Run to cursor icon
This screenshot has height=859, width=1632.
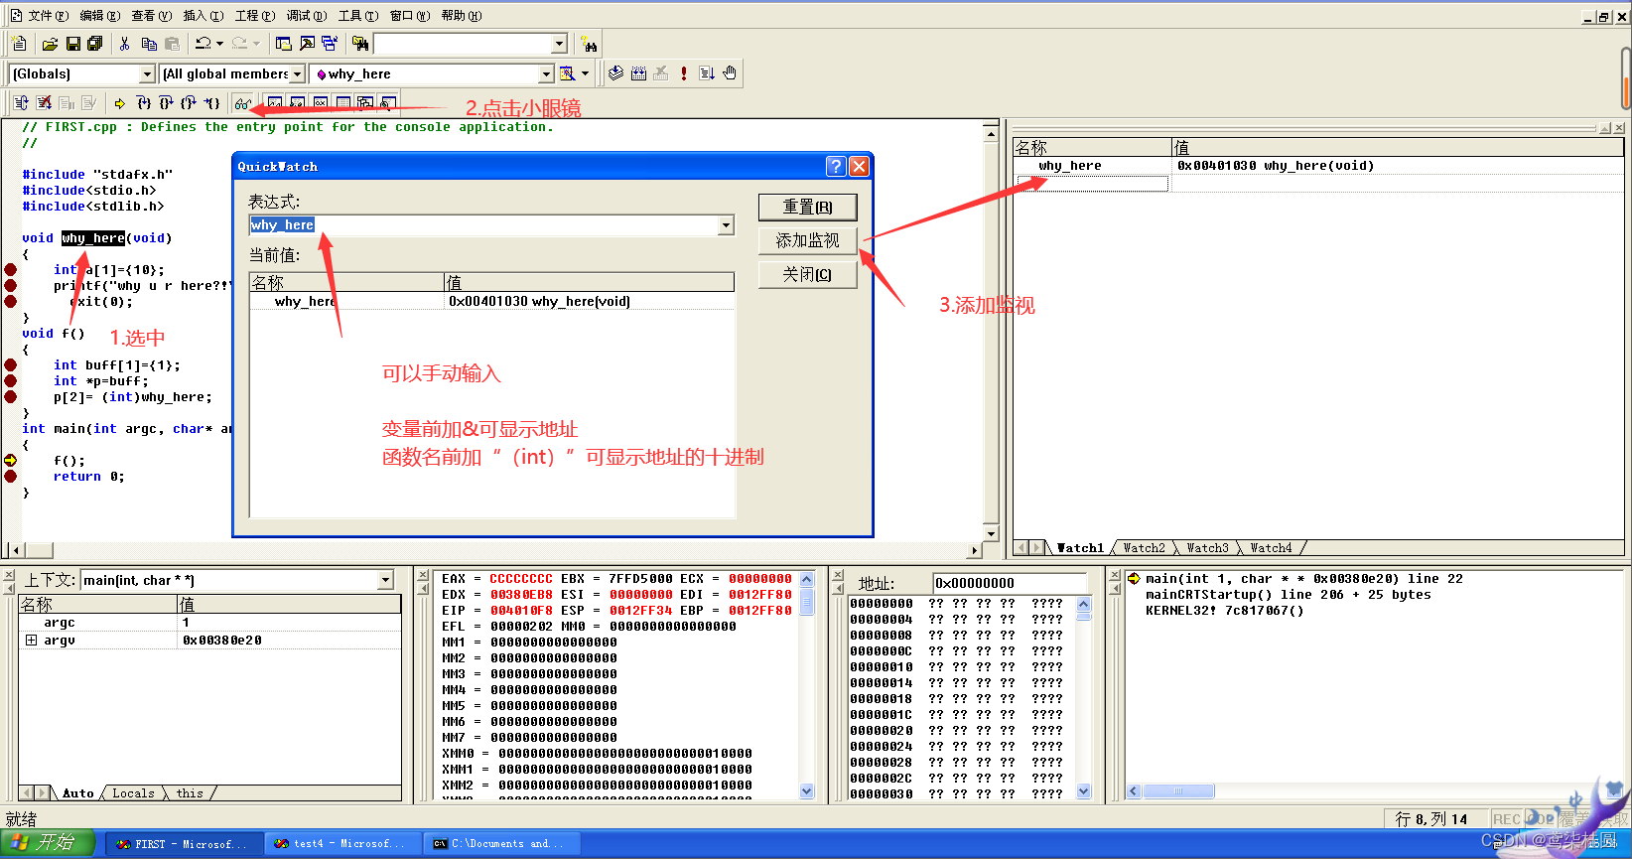(x=211, y=102)
